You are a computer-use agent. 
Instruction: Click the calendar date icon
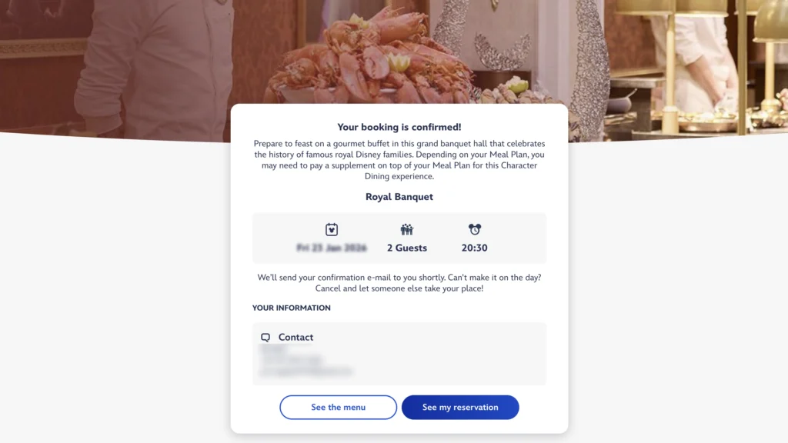[x=331, y=229]
